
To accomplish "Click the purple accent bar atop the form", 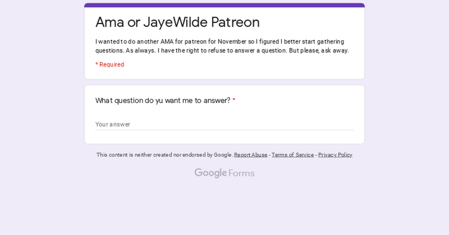I will pos(224,5).
